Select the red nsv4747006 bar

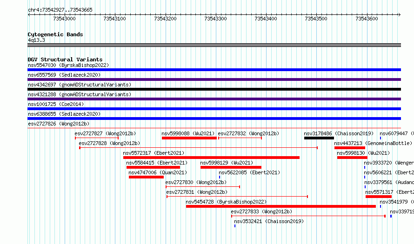pos(146,177)
